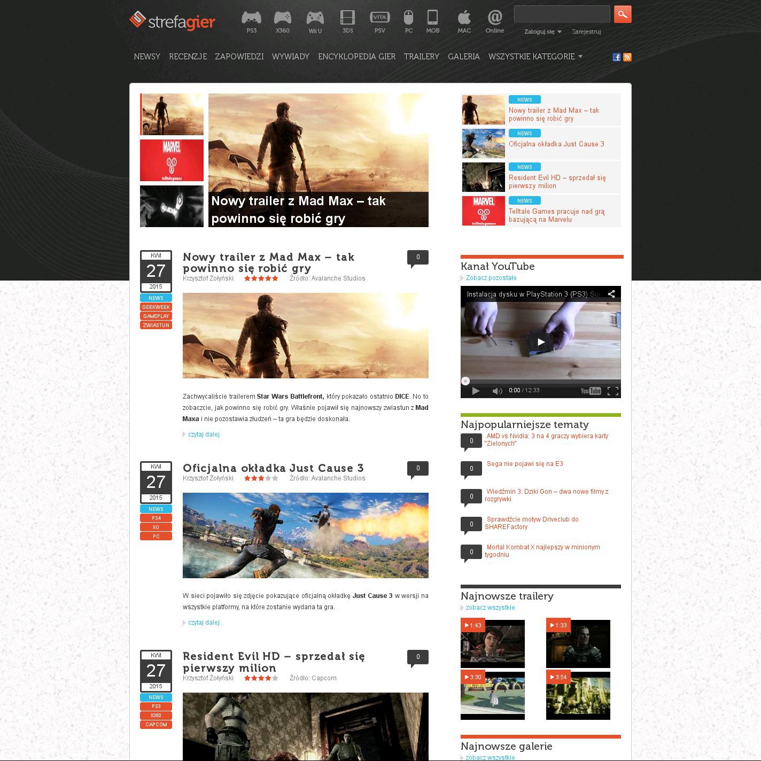The image size is (761, 761).
Task: Open the Sega nie pojawi się na E3 link
Action: tap(525, 464)
